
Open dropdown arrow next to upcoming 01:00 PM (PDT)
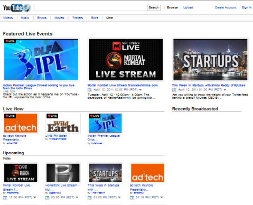(119, 198)
